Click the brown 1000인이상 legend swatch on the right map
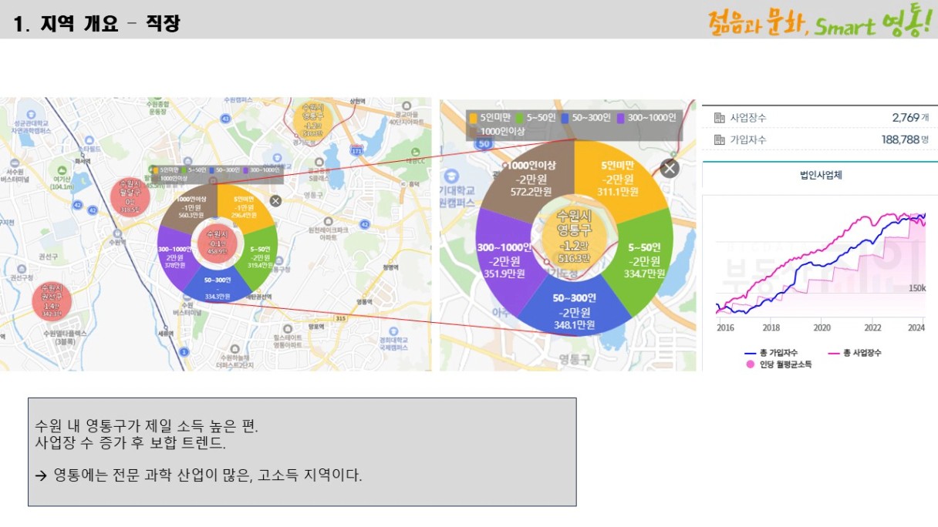 coord(473,132)
